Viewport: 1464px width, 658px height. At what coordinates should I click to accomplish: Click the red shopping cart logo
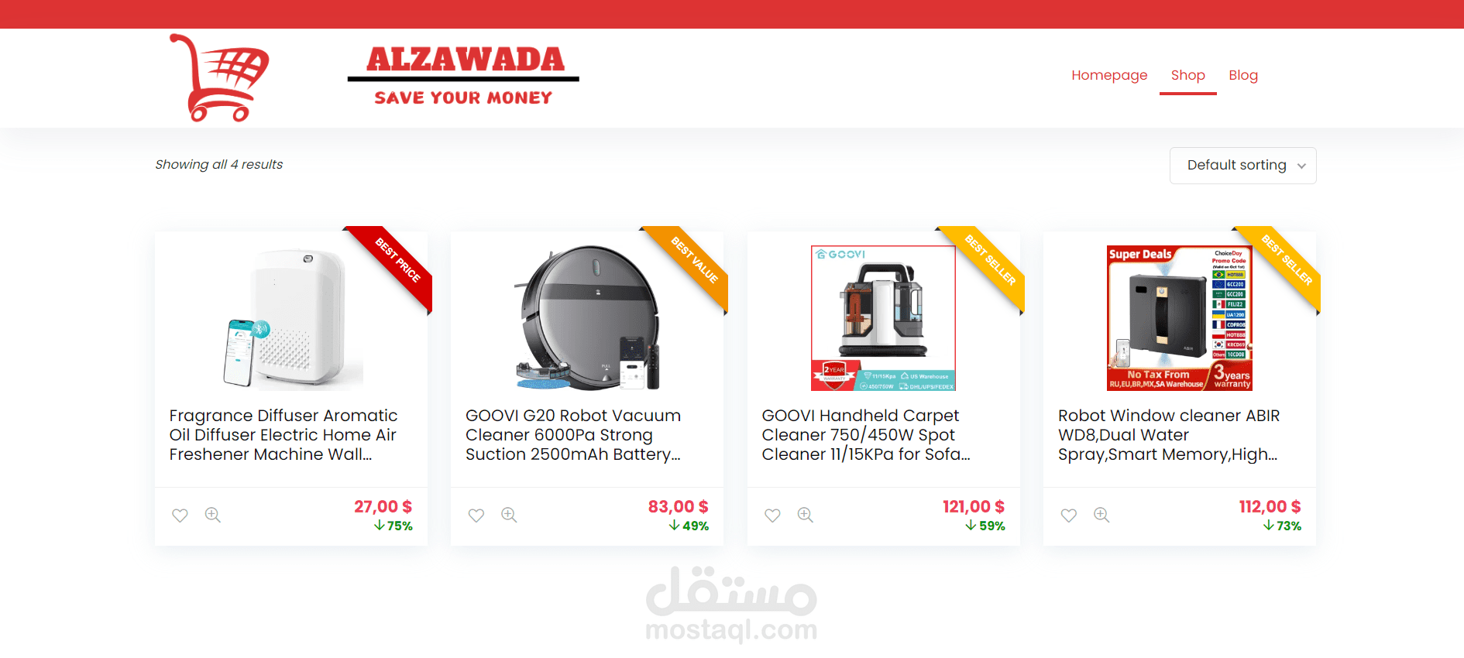[219, 77]
